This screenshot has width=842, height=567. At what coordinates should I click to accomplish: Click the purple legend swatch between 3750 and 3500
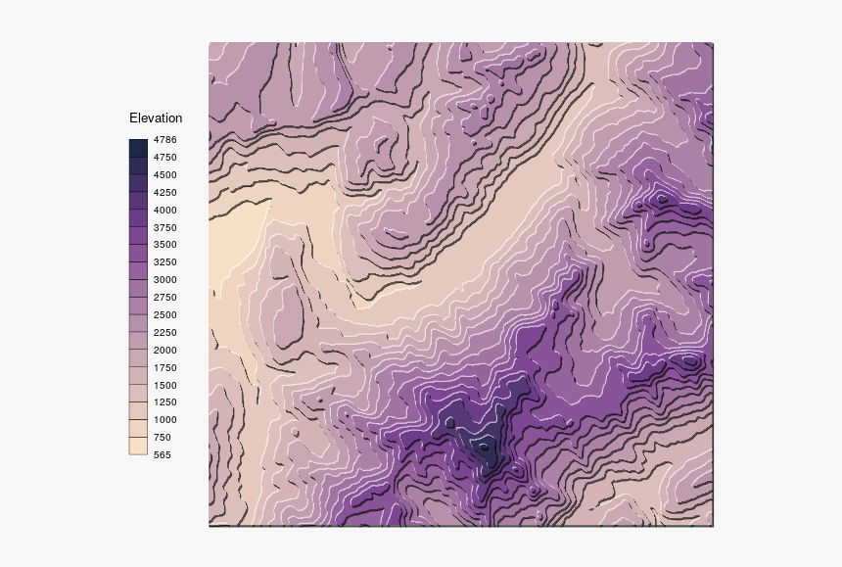point(138,236)
